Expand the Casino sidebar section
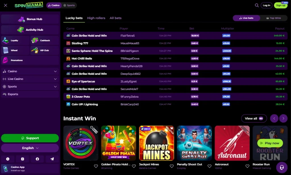The height and width of the screenshot is (175, 291). pos(30,71)
